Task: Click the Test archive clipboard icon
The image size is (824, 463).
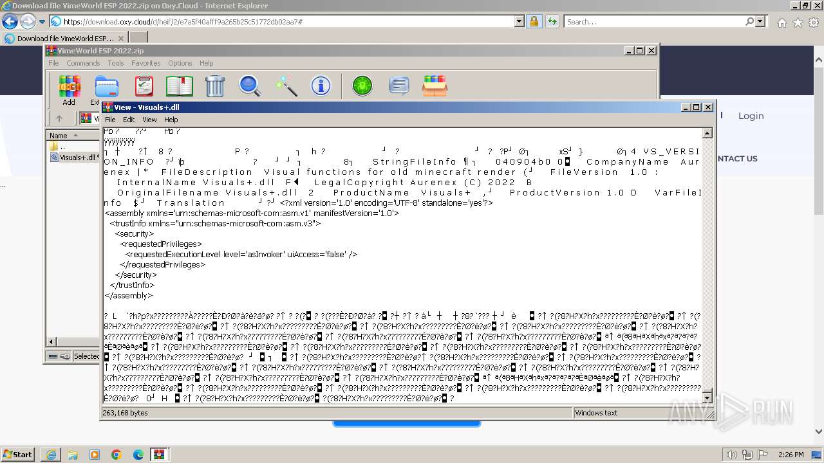Action: (144, 86)
